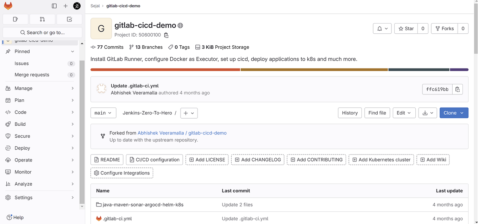
Task: Click the red segment of languages bar
Action: coord(165,70)
